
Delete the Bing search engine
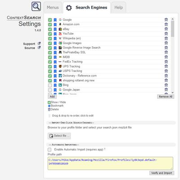coord(166,85)
